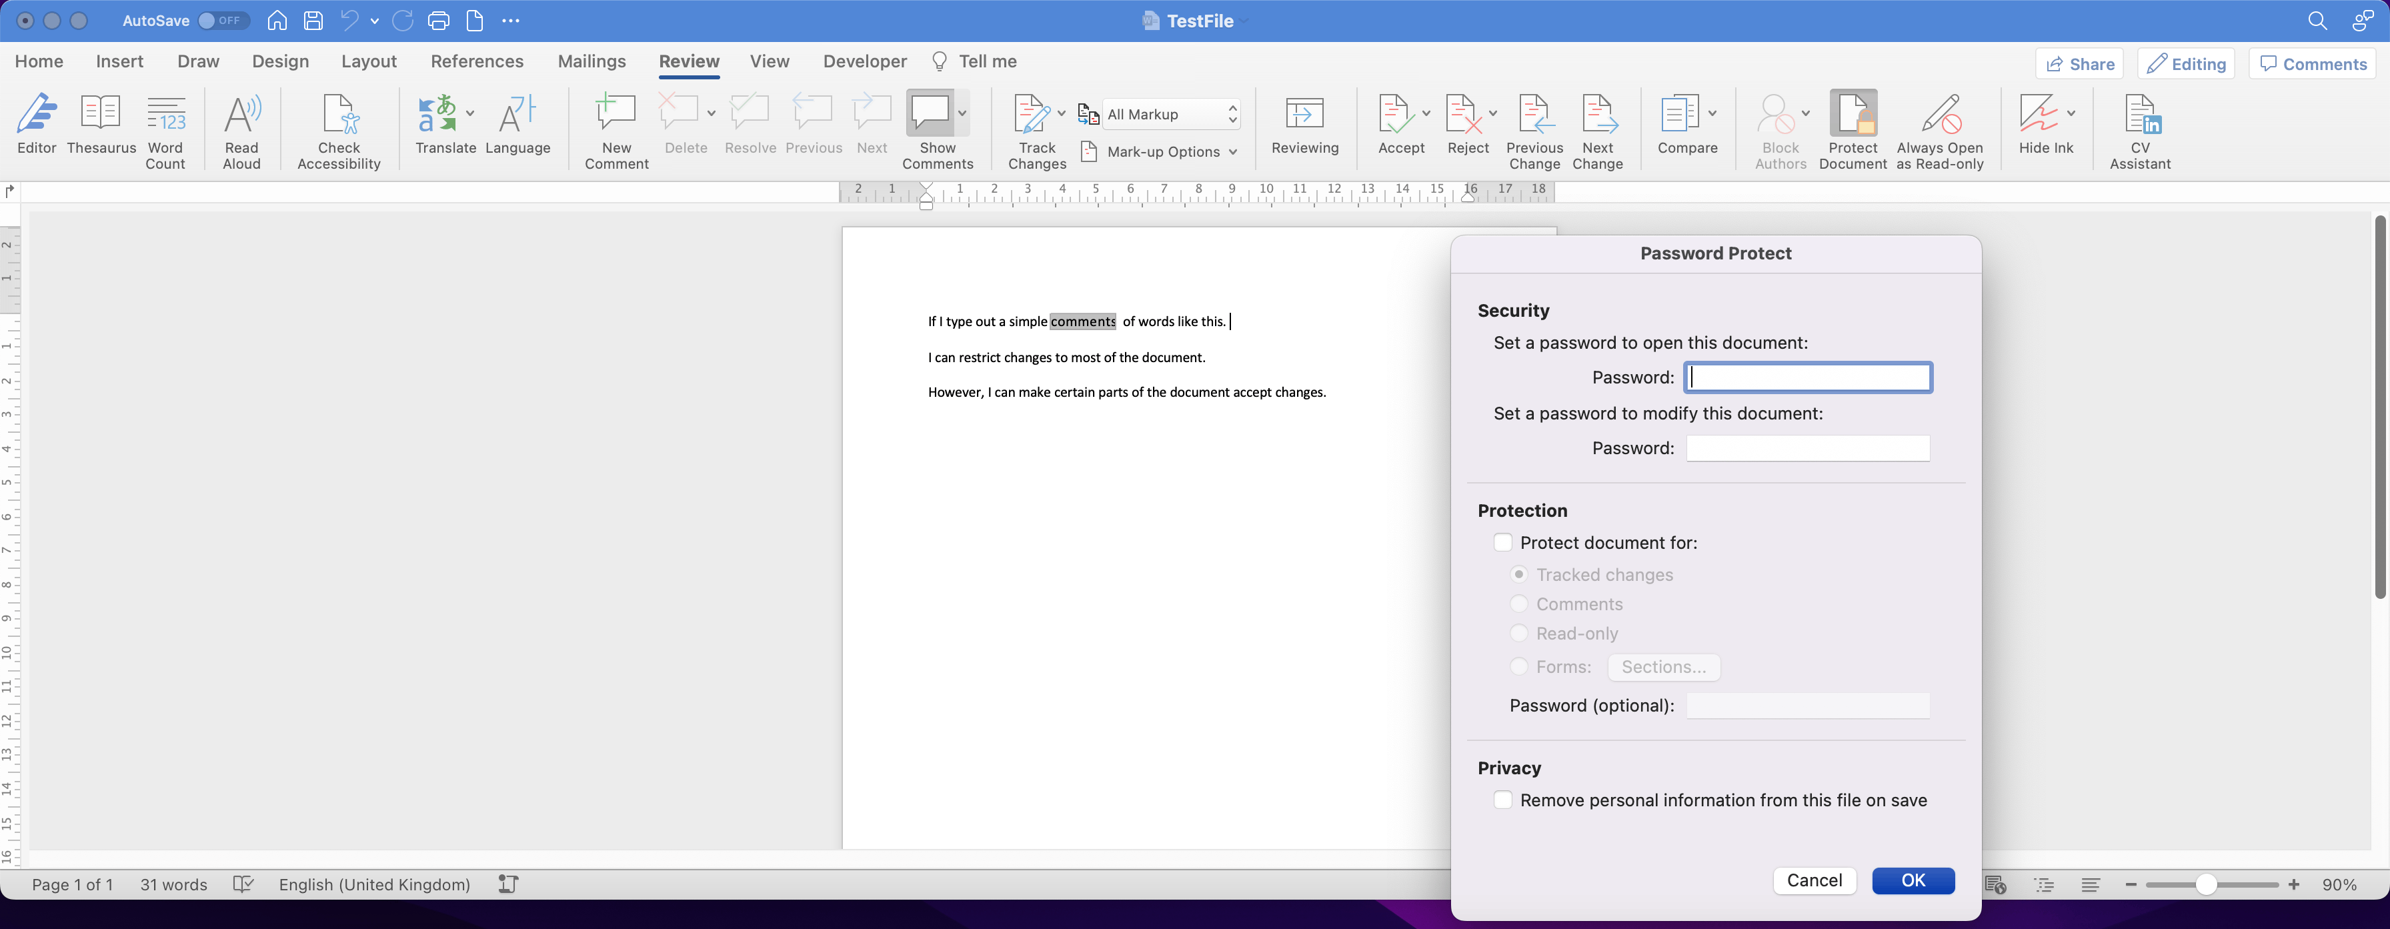Open CV Assistant
2390x929 pixels.
tap(2141, 132)
